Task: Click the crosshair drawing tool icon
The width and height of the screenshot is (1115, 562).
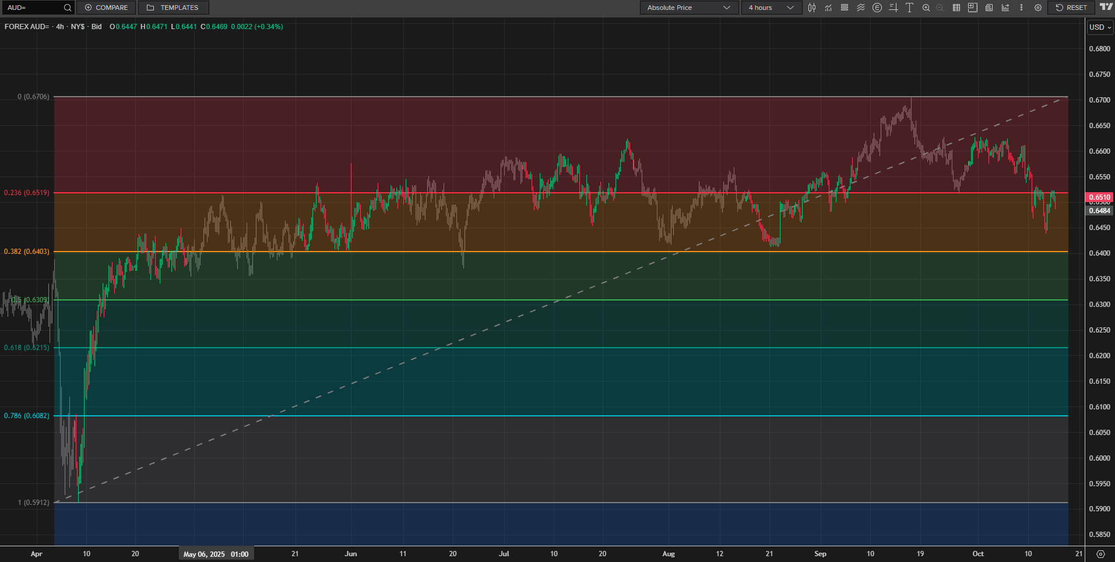Action: pos(893,8)
